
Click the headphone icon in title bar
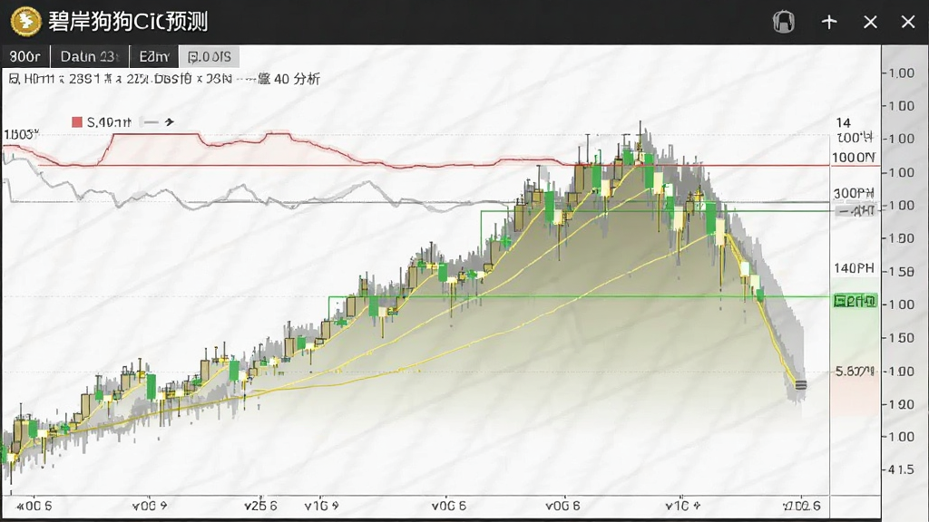tap(783, 23)
